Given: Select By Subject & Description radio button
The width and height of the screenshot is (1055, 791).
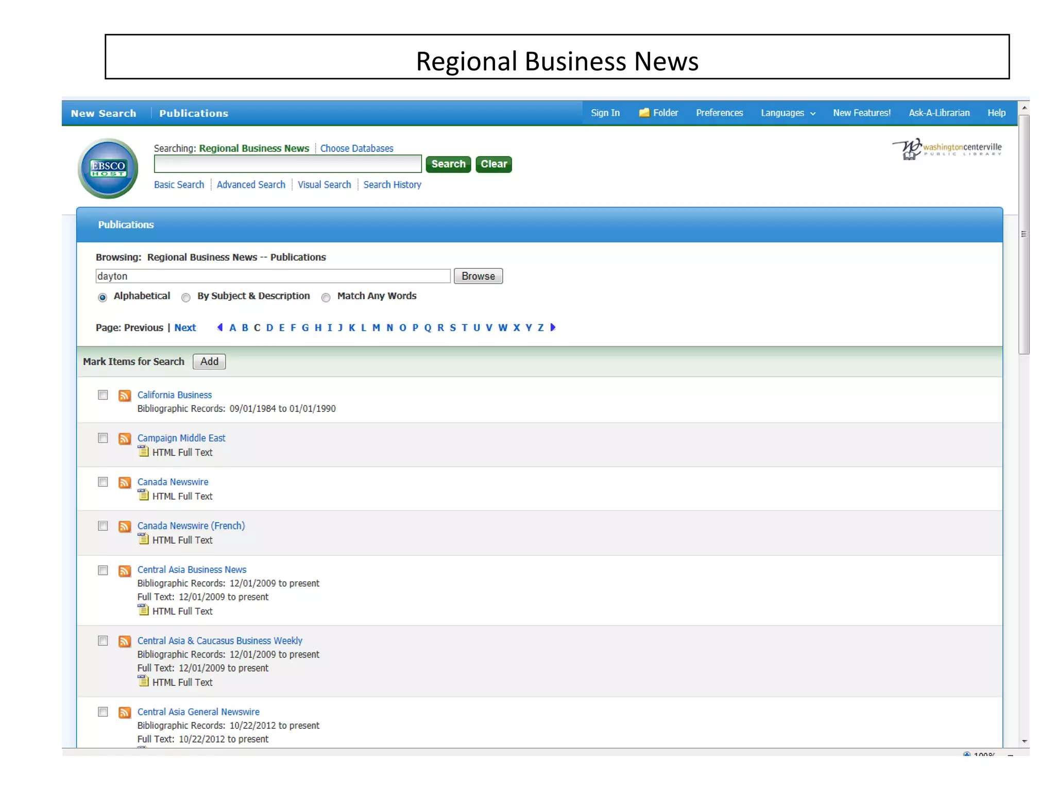Looking at the screenshot, I should 186,297.
